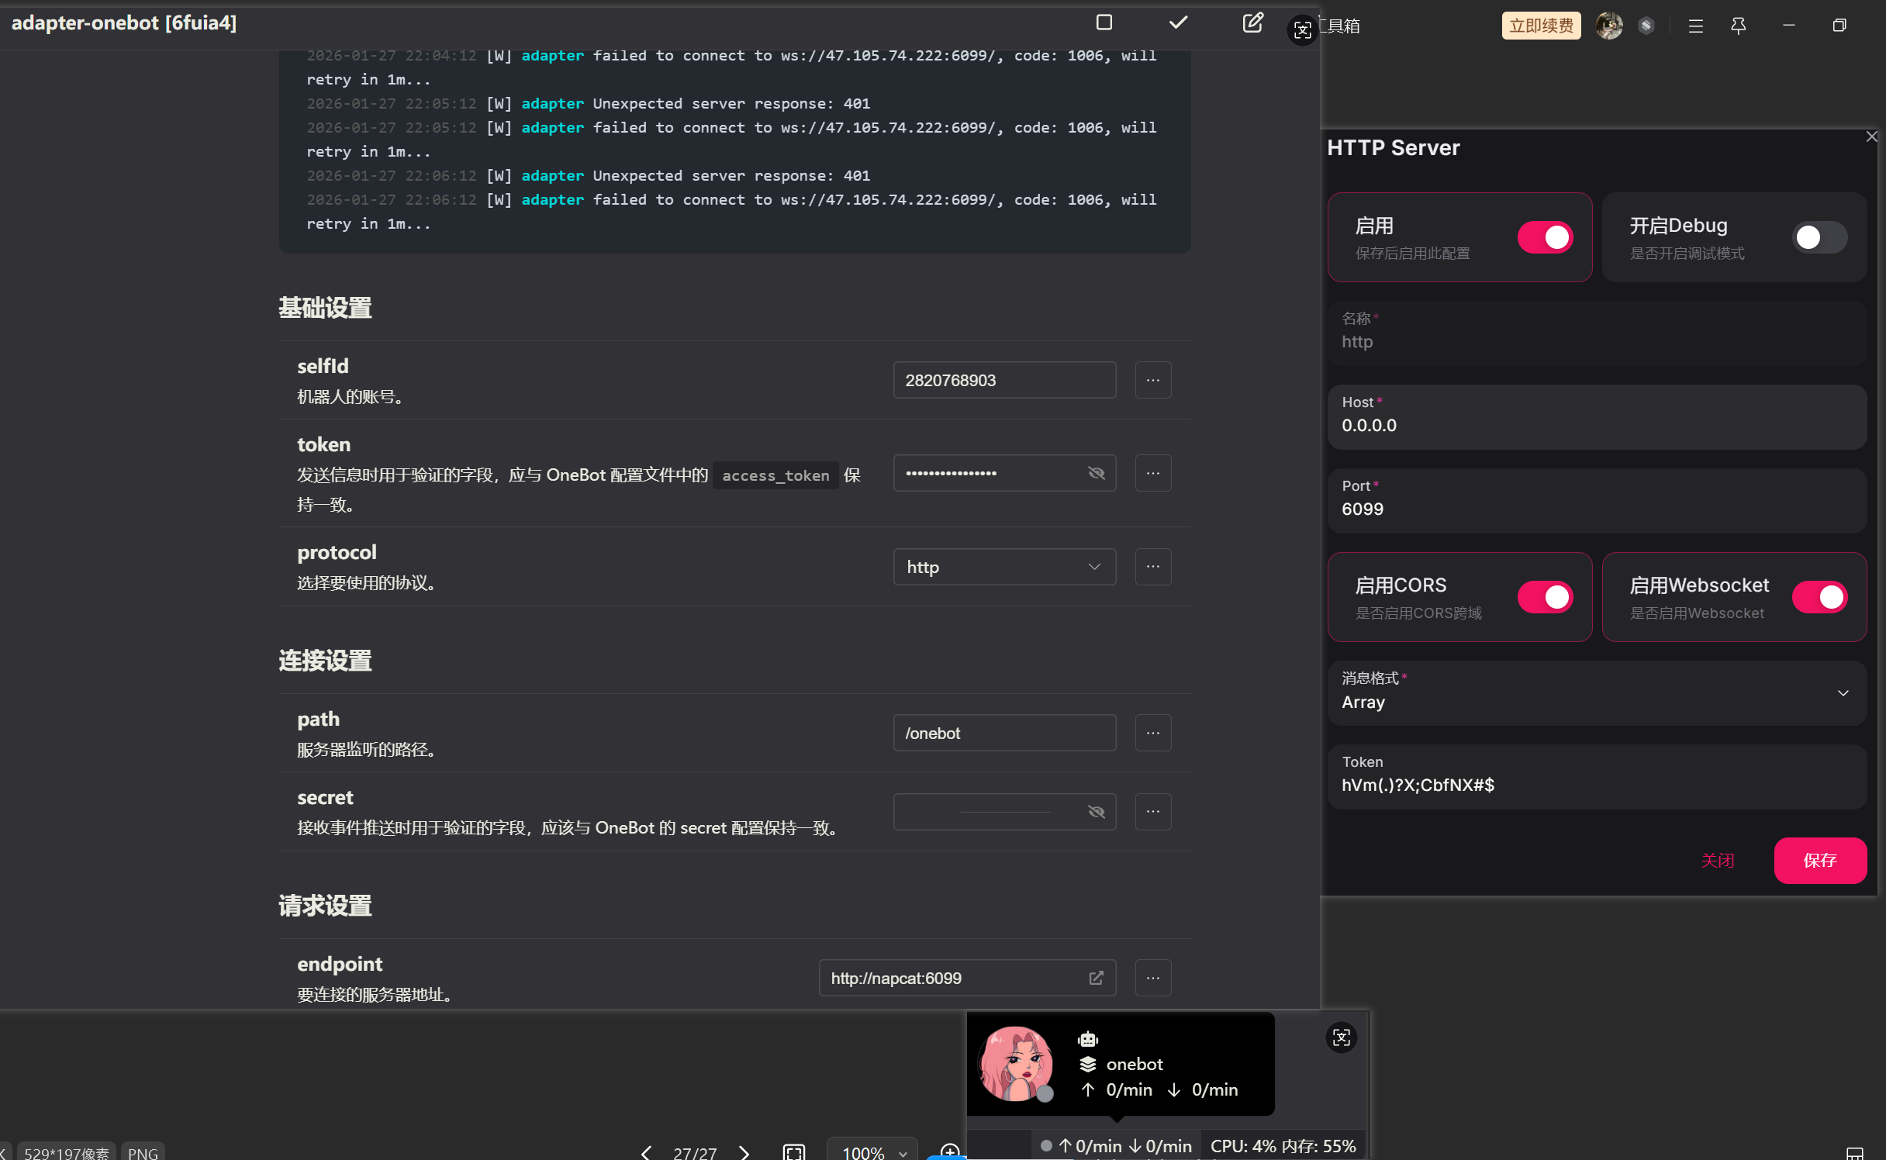This screenshot has width=1886, height=1160.
Task: Show token with crossed-eye icon
Action: (x=1096, y=473)
